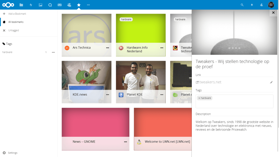Screen dimensions: 279x157
Task: Click the search magnifier icon
Action: [x=242, y=5]
